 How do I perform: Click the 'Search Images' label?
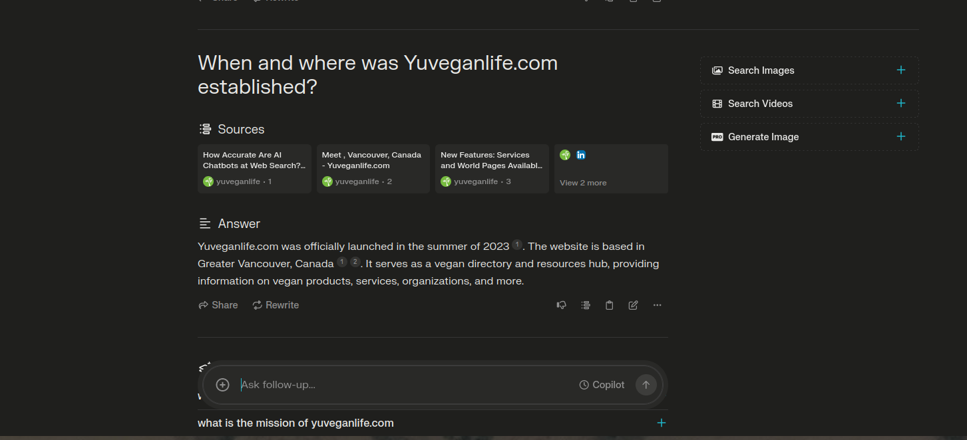[x=761, y=70]
